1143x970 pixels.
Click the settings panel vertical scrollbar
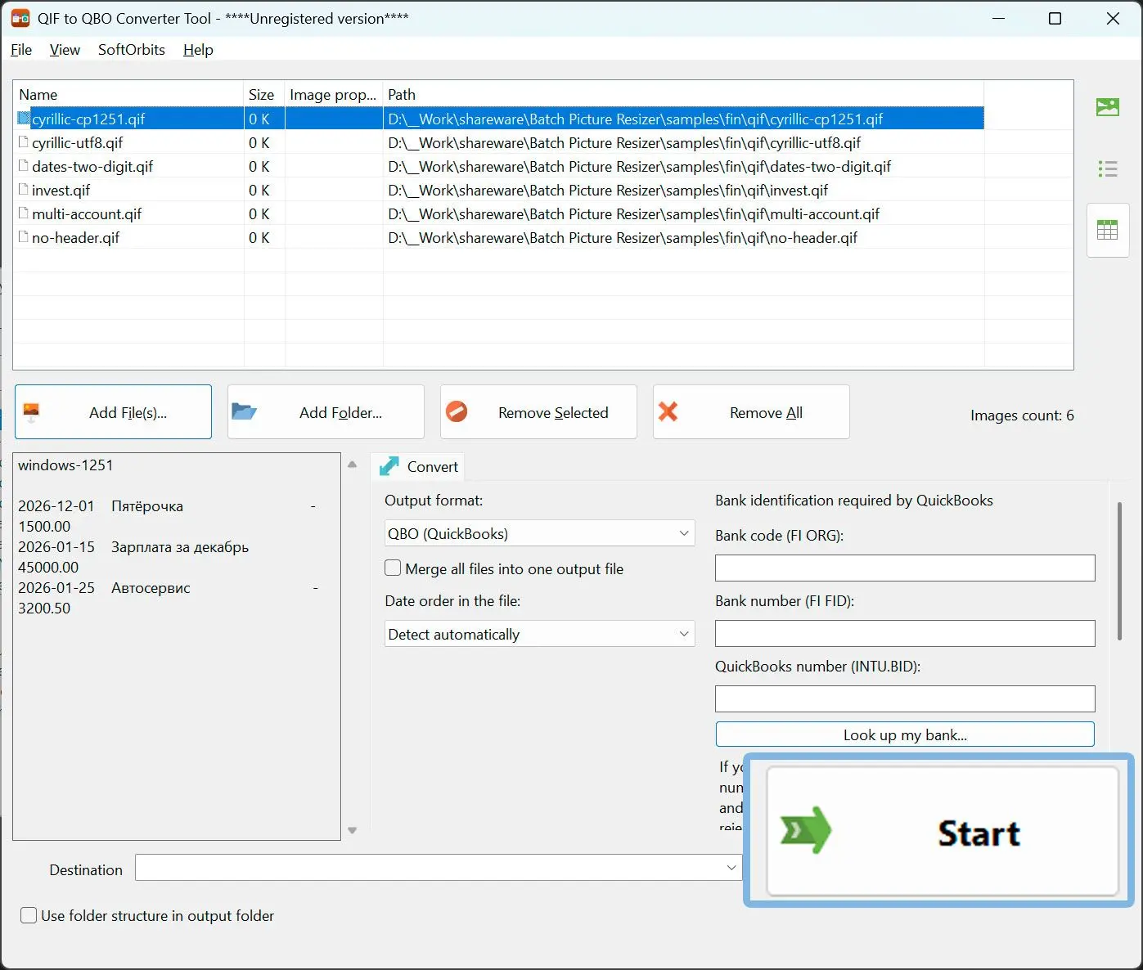coord(1119,571)
